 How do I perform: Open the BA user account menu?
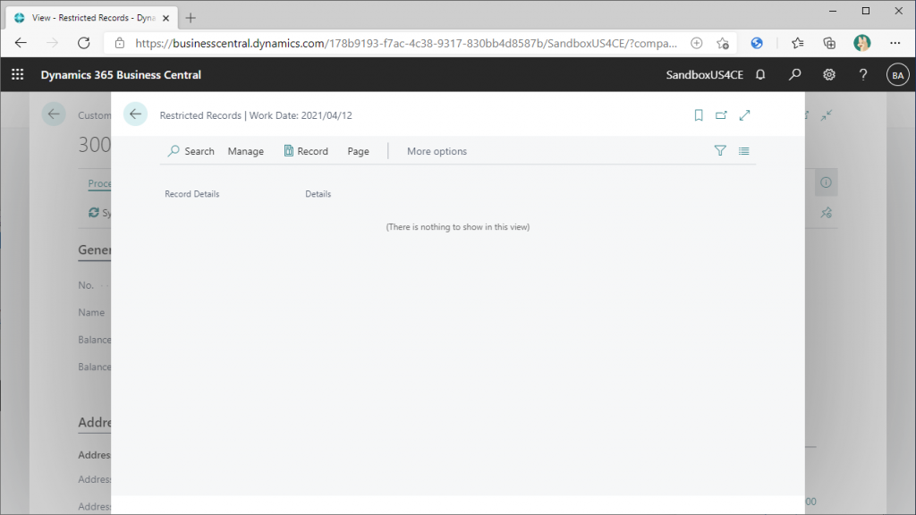point(897,75)
